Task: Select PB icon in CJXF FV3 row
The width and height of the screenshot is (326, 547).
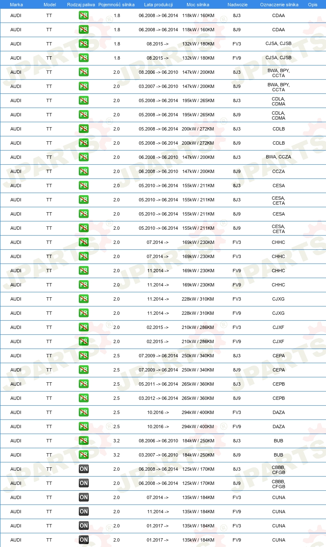Action: [x=83, y=327]
